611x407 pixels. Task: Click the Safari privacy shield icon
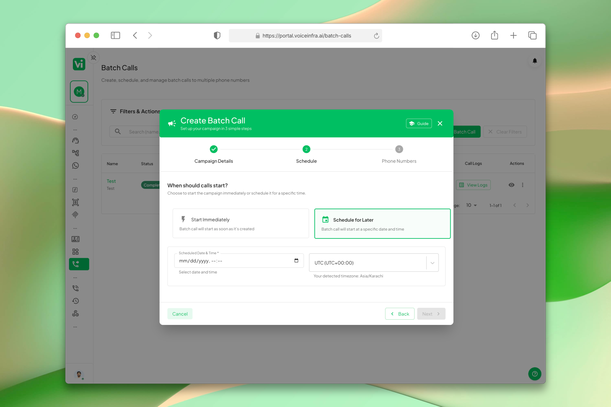pos(217,35)
